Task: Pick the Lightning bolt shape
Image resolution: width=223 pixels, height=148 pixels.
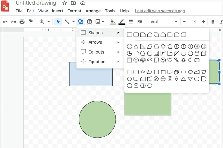Action: coord(177,60)
